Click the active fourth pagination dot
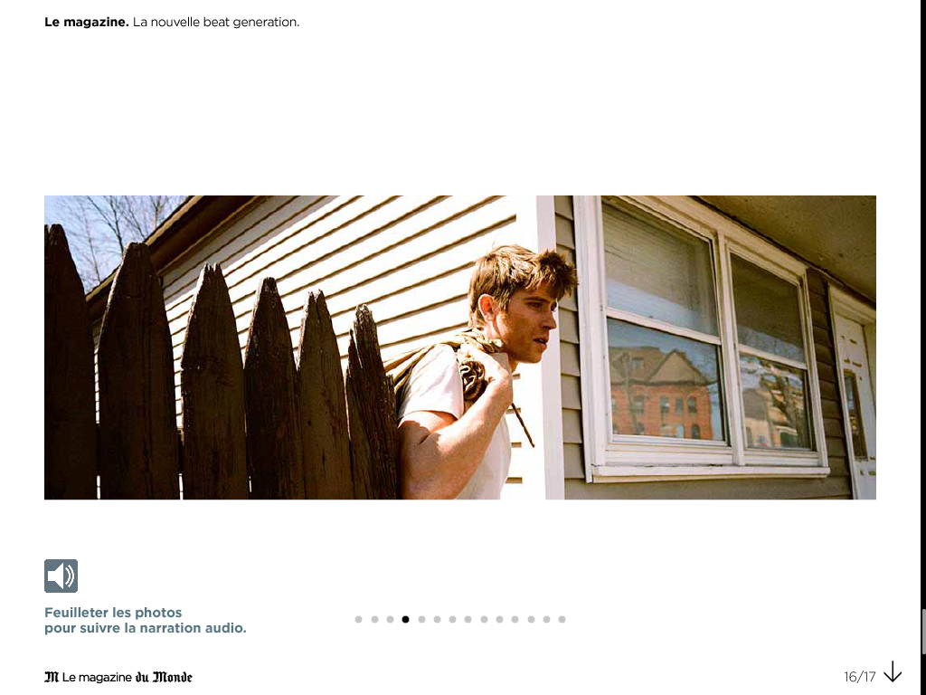Viewport: 926px width, 695px height. 406,619
